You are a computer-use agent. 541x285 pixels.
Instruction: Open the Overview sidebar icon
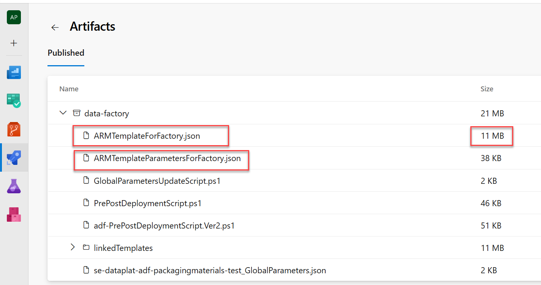(x=14, y=72)
